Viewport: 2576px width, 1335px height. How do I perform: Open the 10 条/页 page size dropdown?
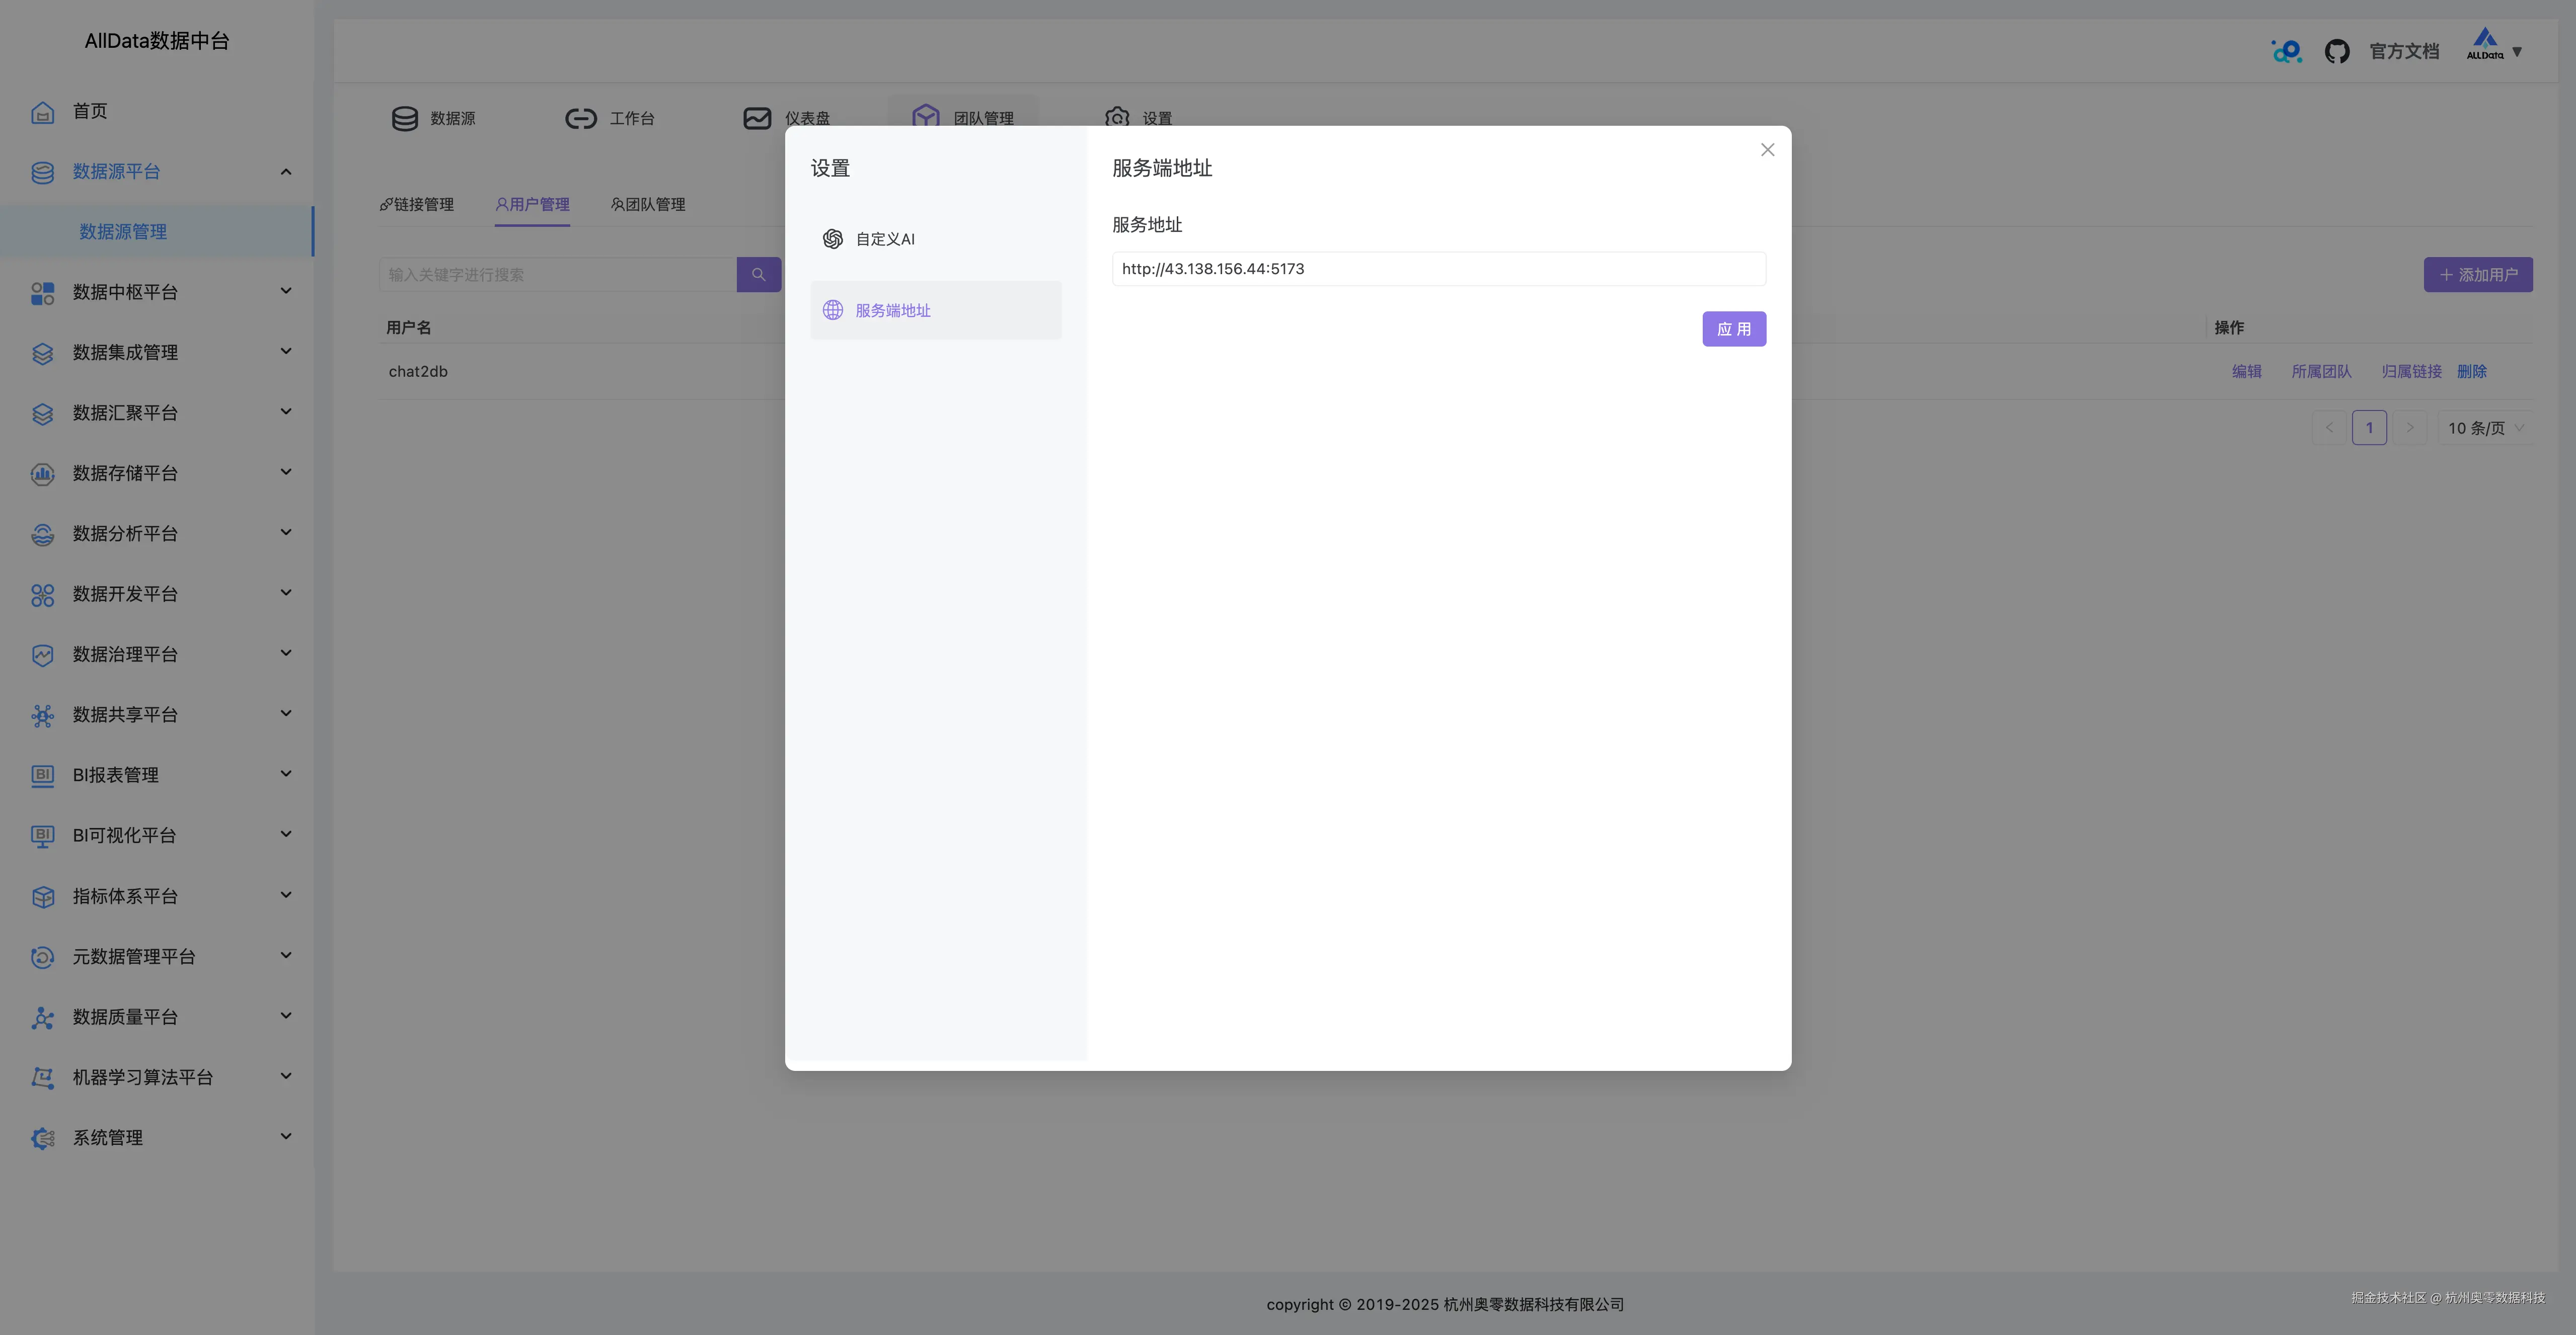2484,428
